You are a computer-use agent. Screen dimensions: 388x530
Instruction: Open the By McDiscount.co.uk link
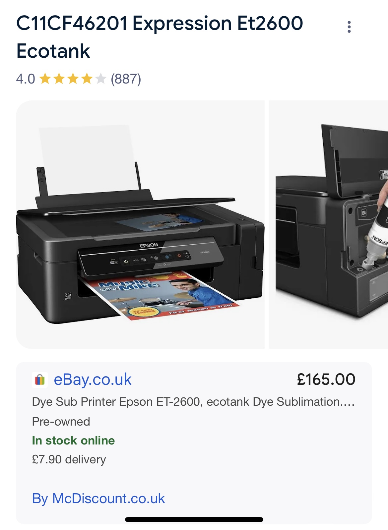pyautogui.click(x=98, y=499)
